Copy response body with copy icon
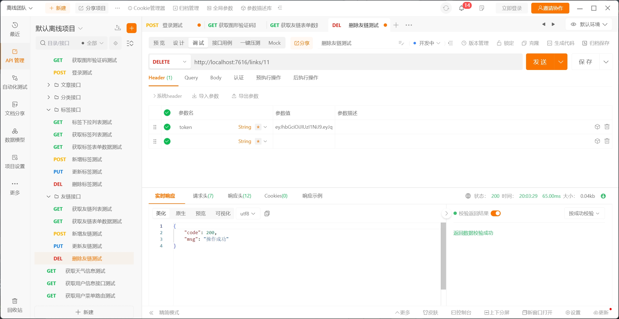 pos(267,213)
